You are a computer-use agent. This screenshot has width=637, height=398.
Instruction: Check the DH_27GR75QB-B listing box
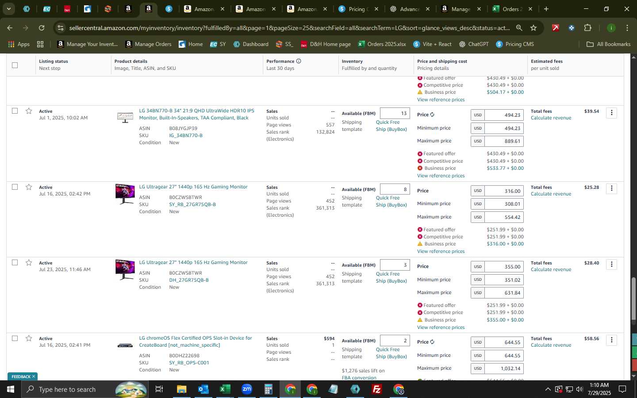coord(15,262)
